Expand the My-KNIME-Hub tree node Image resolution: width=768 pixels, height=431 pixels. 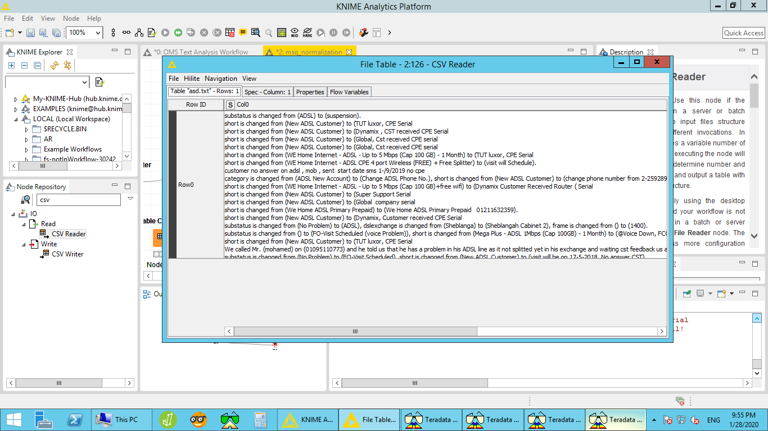[x=16, y=99]
